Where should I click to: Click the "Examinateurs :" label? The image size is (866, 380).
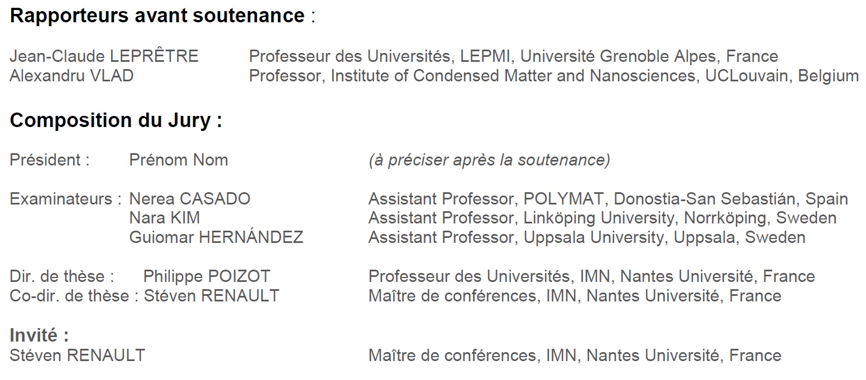(66, 199)
